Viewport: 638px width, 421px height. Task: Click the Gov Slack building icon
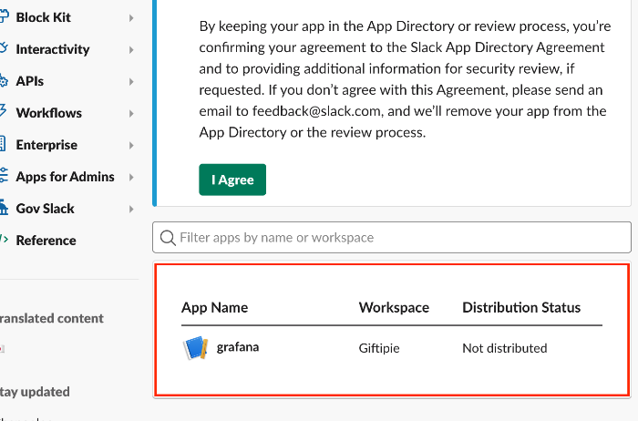coord(4,208)
